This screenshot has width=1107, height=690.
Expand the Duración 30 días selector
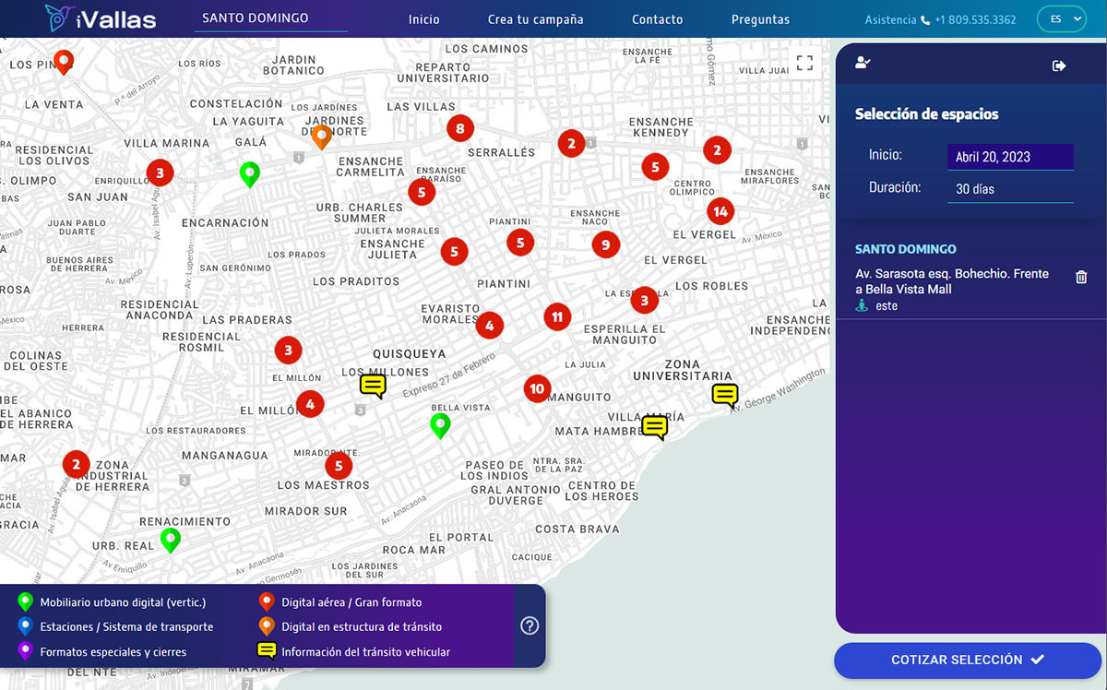pos(1009,189)
